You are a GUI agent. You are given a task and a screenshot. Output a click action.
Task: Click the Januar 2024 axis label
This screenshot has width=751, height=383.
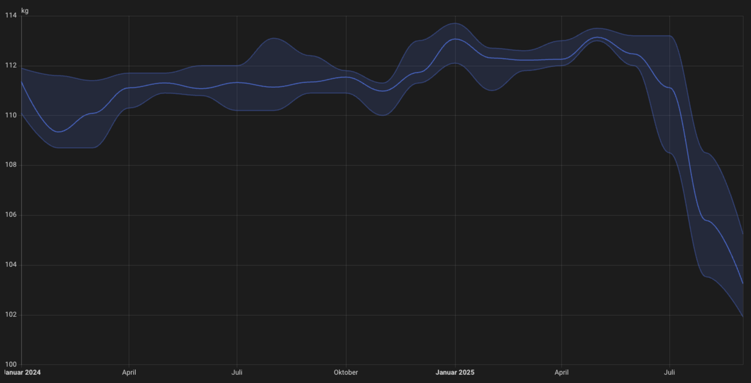click(22, 372)
